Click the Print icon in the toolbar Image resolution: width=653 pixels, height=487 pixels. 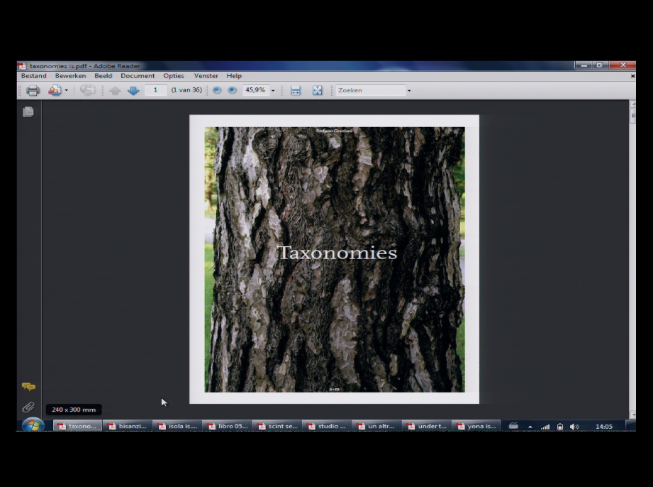click(33, 90)
